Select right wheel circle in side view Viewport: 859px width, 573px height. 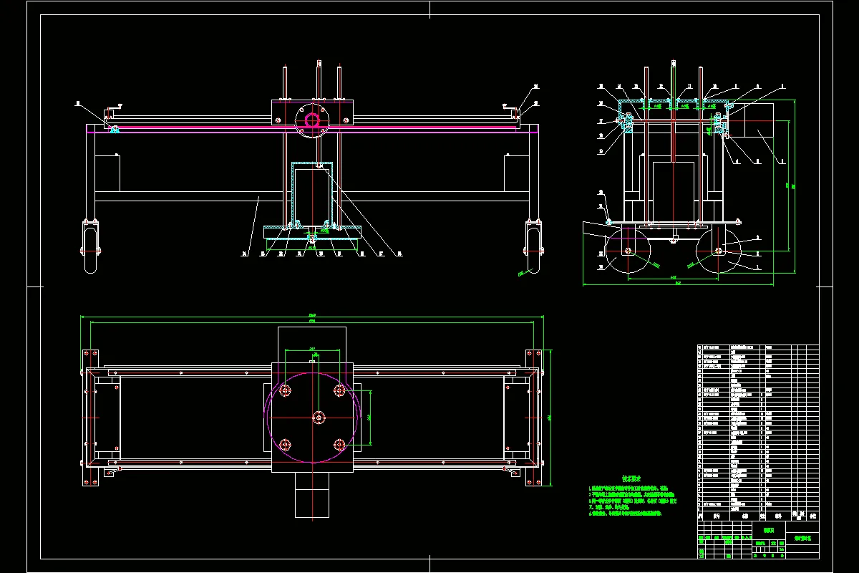coord(719,250)
